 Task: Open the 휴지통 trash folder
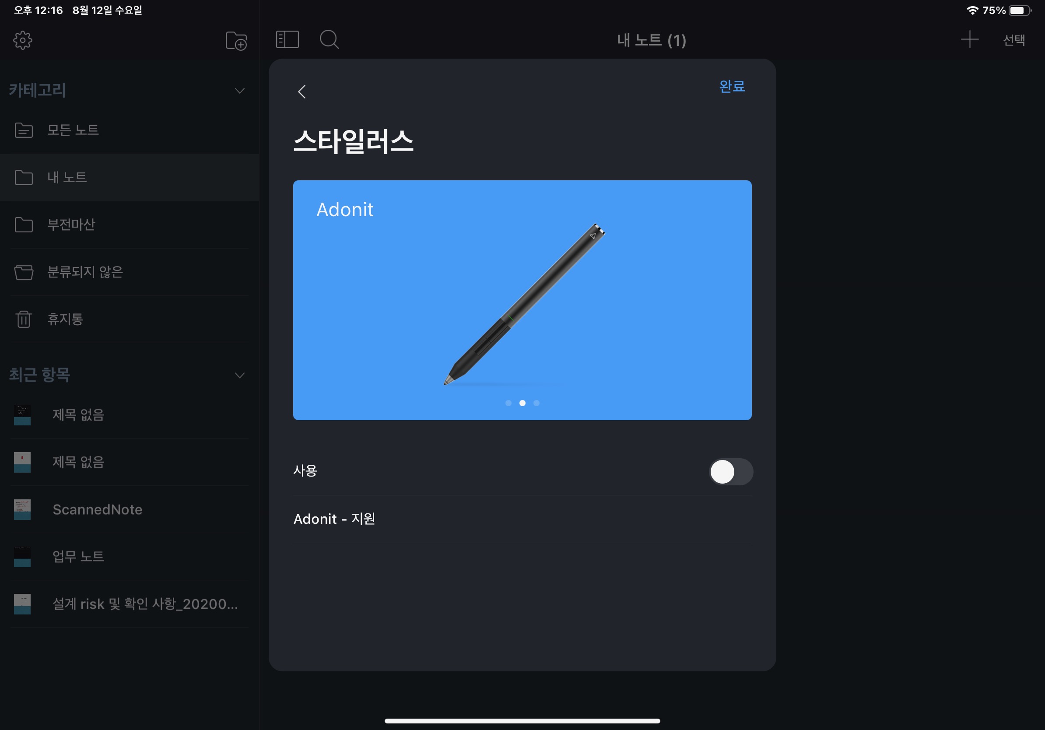tap(65, 319)
